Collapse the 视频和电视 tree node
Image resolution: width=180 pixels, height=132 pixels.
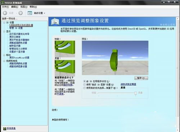click(x=4, y=61)
